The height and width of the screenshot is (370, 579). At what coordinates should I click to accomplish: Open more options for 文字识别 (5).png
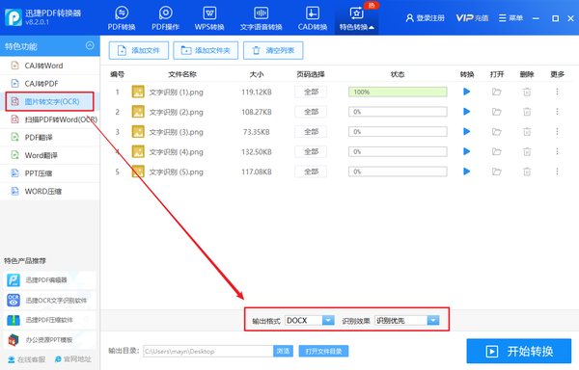pos(557,172)
